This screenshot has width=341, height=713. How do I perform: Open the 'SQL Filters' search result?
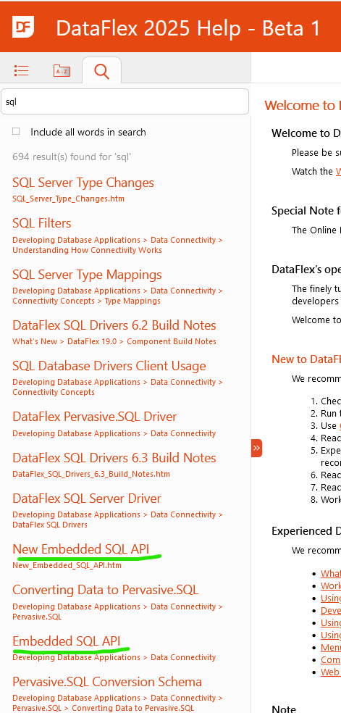42,223
